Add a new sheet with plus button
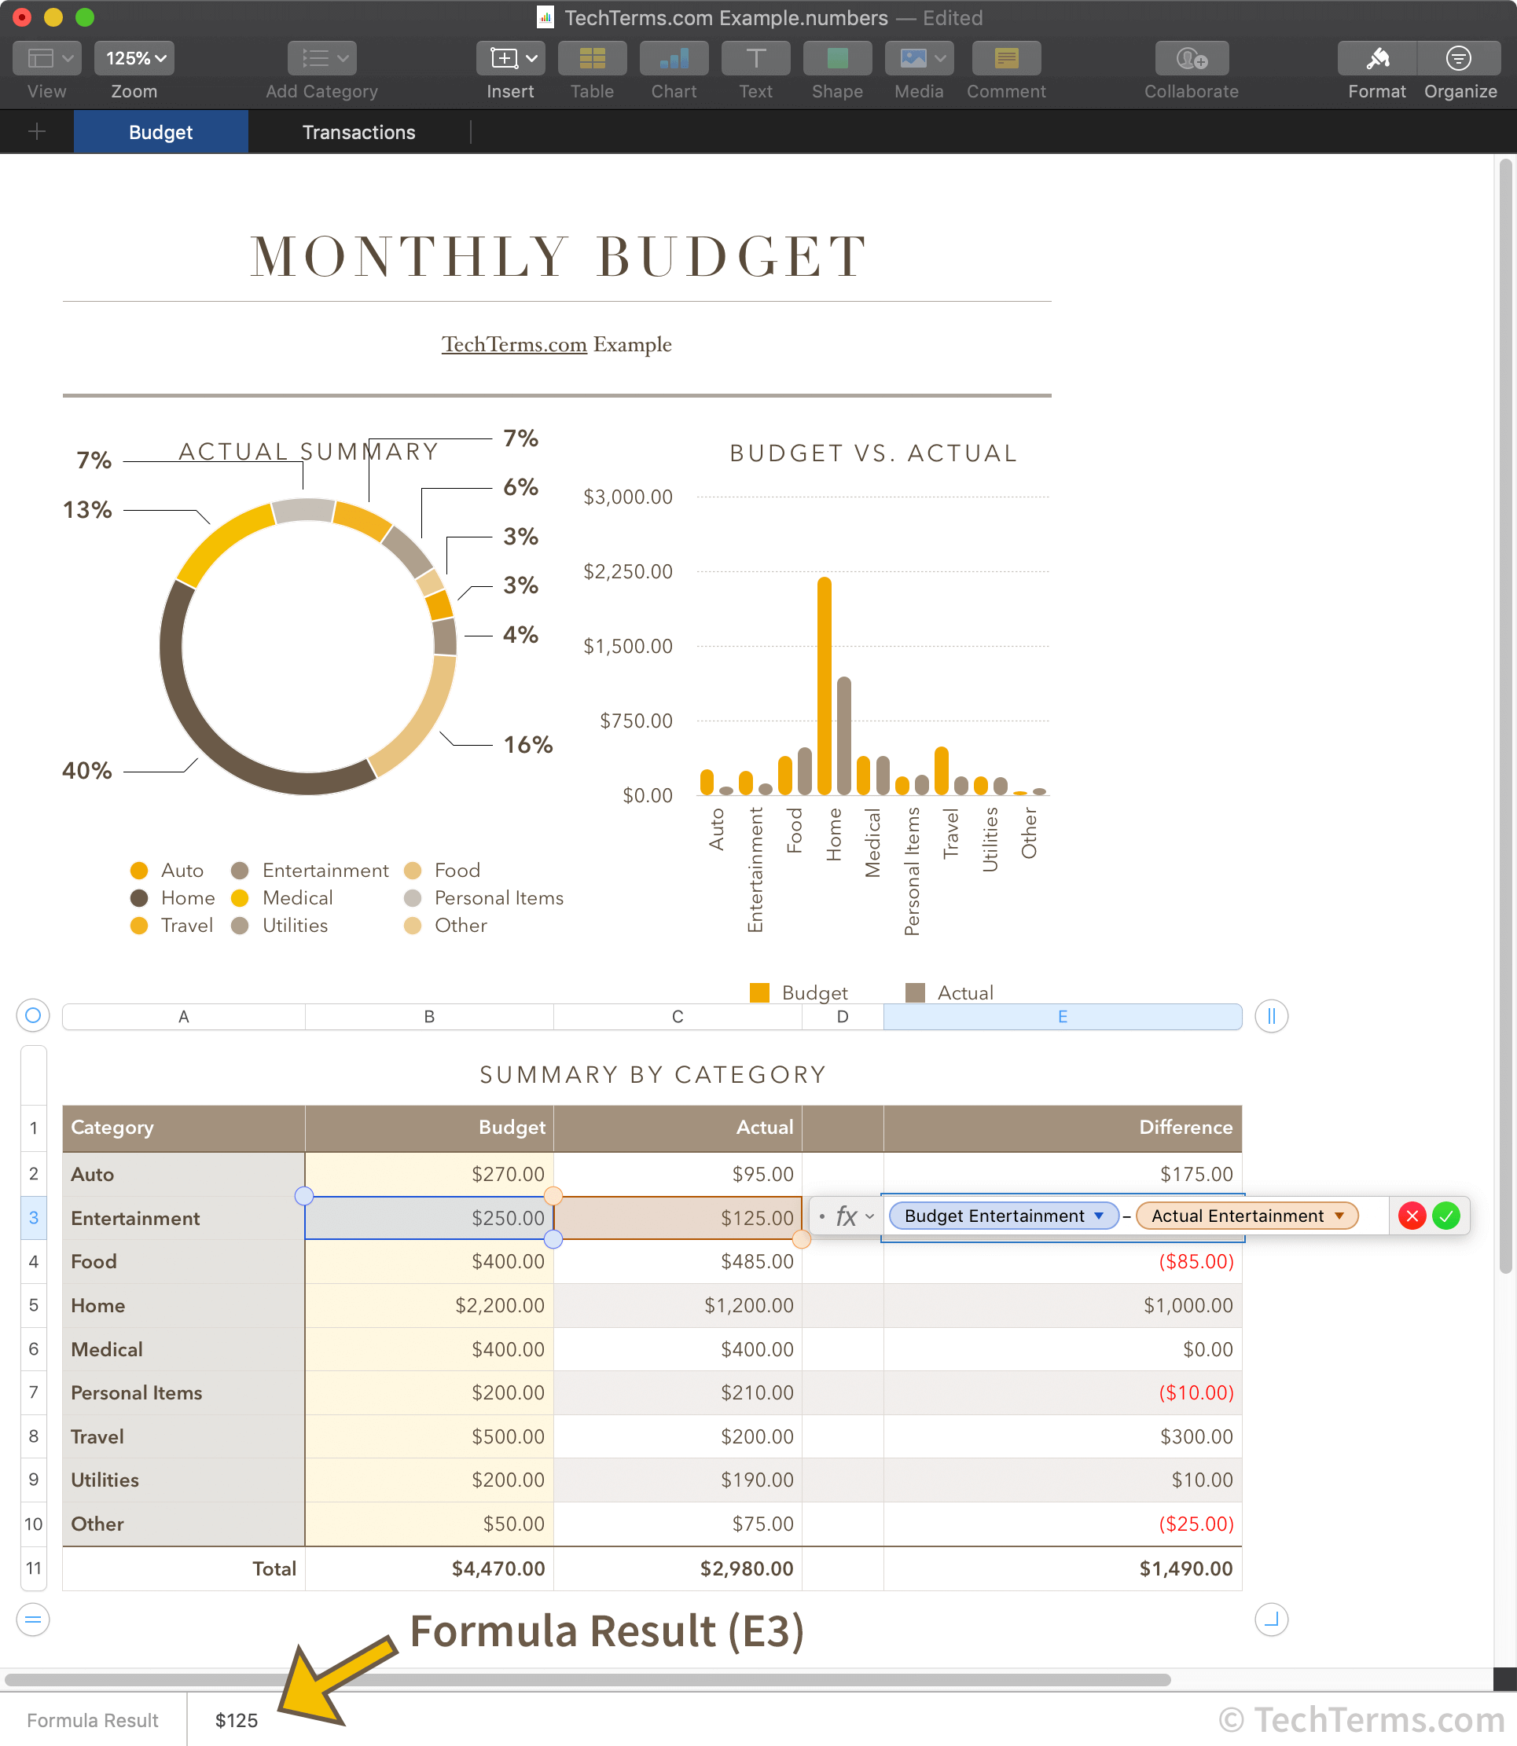1517x1746 pixels. [x=36, y=131]
